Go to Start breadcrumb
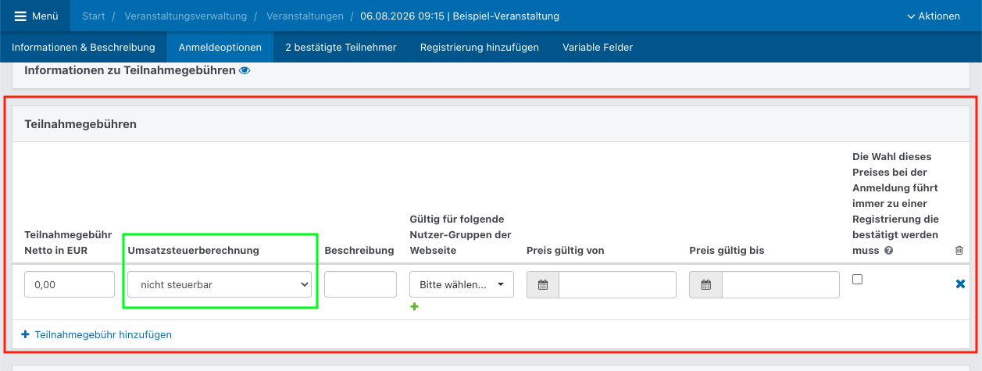982x371 pixels. tap(93, 16)
